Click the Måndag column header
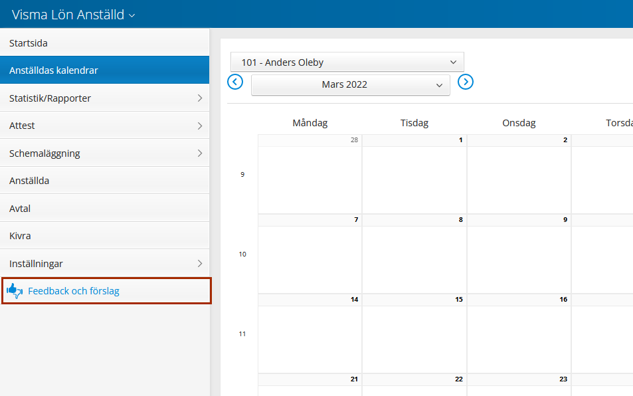The width and height of the screenshot is (633, 396). point(310,123)
